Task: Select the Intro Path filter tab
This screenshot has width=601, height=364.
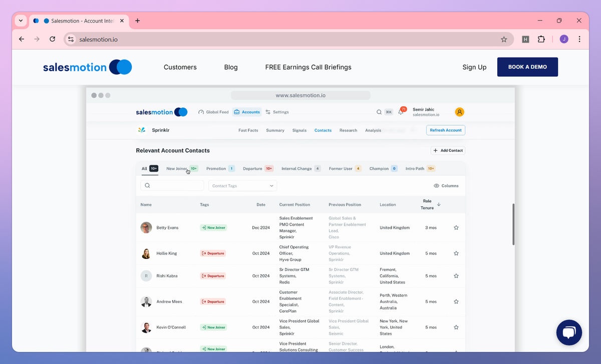Action: (420, 169)
